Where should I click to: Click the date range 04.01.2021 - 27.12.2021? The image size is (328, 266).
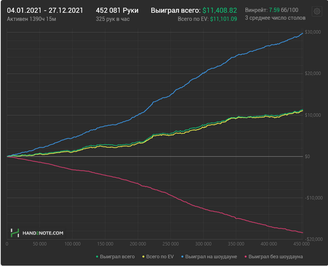click(45, 10)
